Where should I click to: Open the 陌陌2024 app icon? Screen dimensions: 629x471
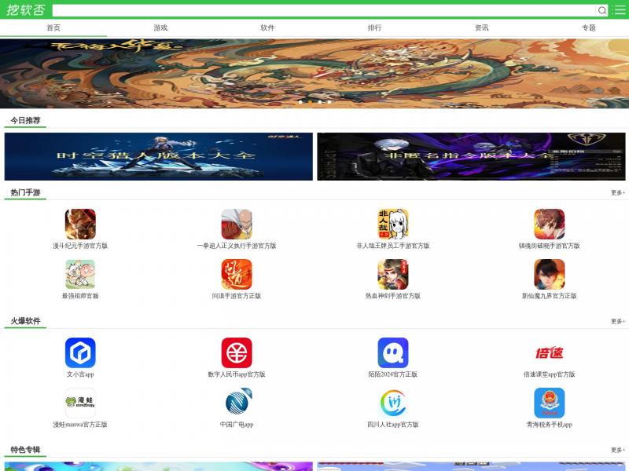(x=393, y=352)
